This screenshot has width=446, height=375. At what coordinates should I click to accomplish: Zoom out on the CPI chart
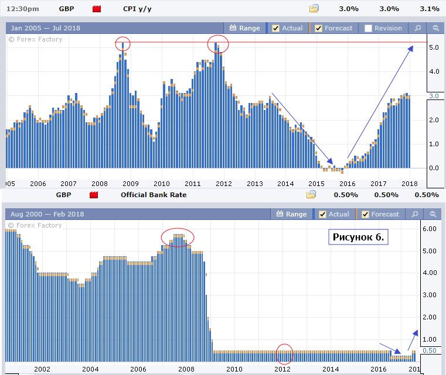pos(435,28)
